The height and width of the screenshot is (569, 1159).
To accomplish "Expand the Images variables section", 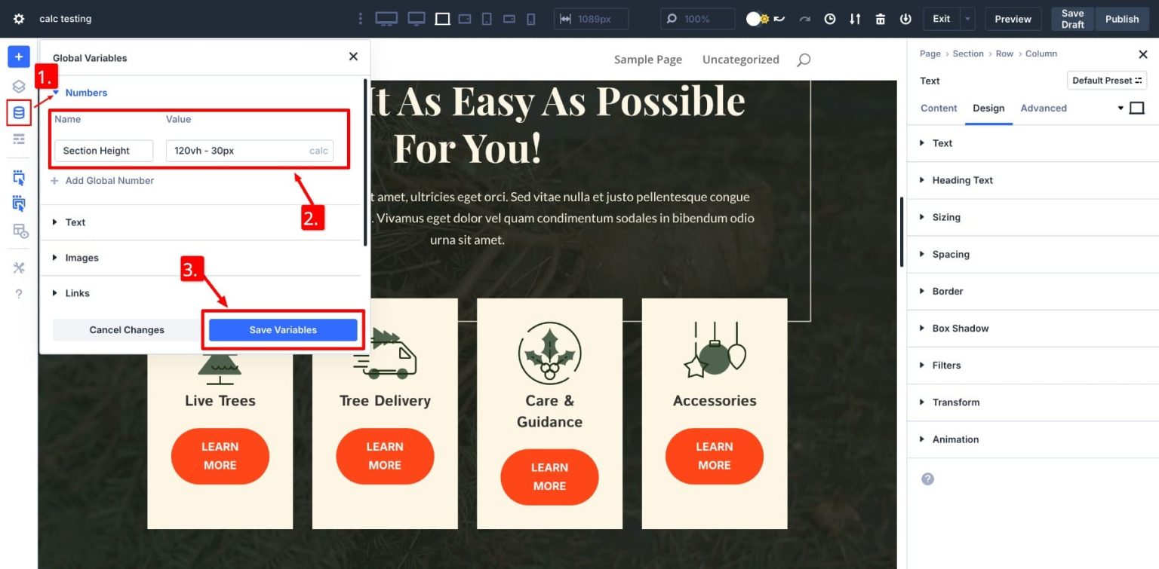I will (79, 258).
